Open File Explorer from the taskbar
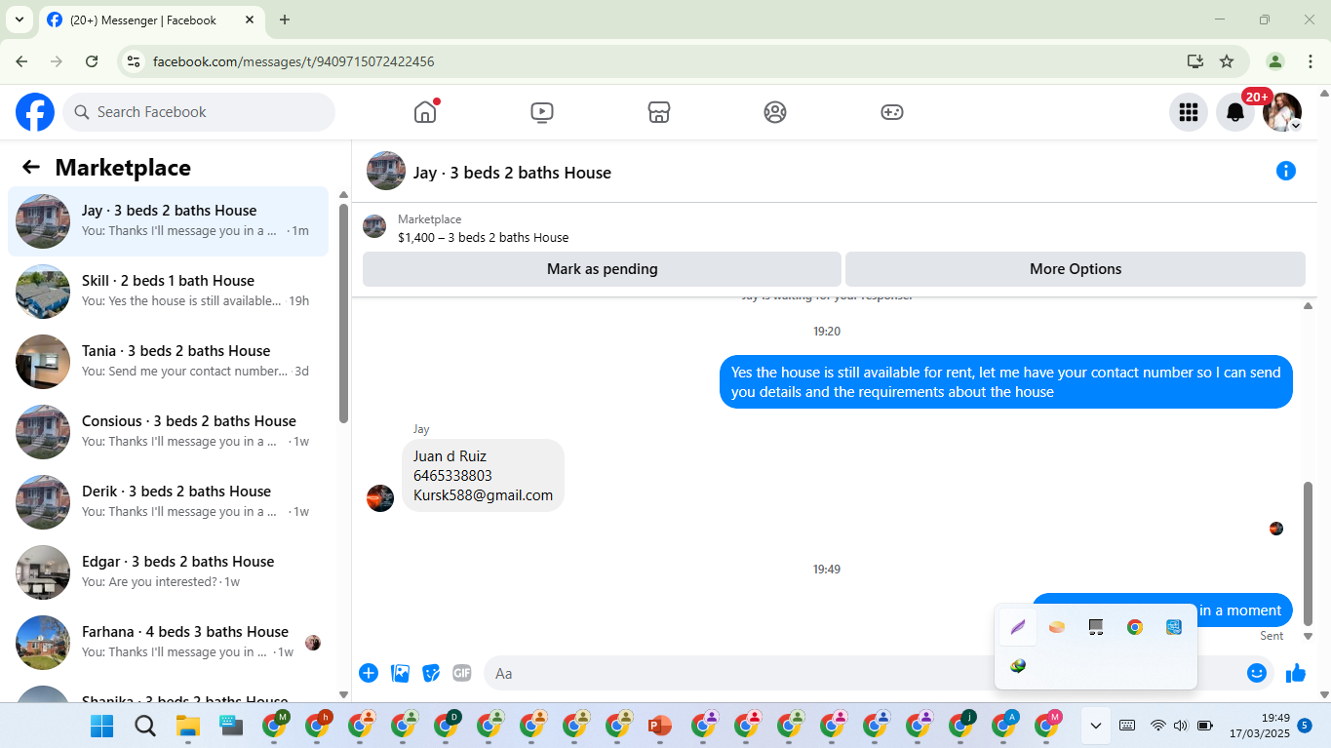This screenshot has width=1331, height=748. click(x=187, y=726)
